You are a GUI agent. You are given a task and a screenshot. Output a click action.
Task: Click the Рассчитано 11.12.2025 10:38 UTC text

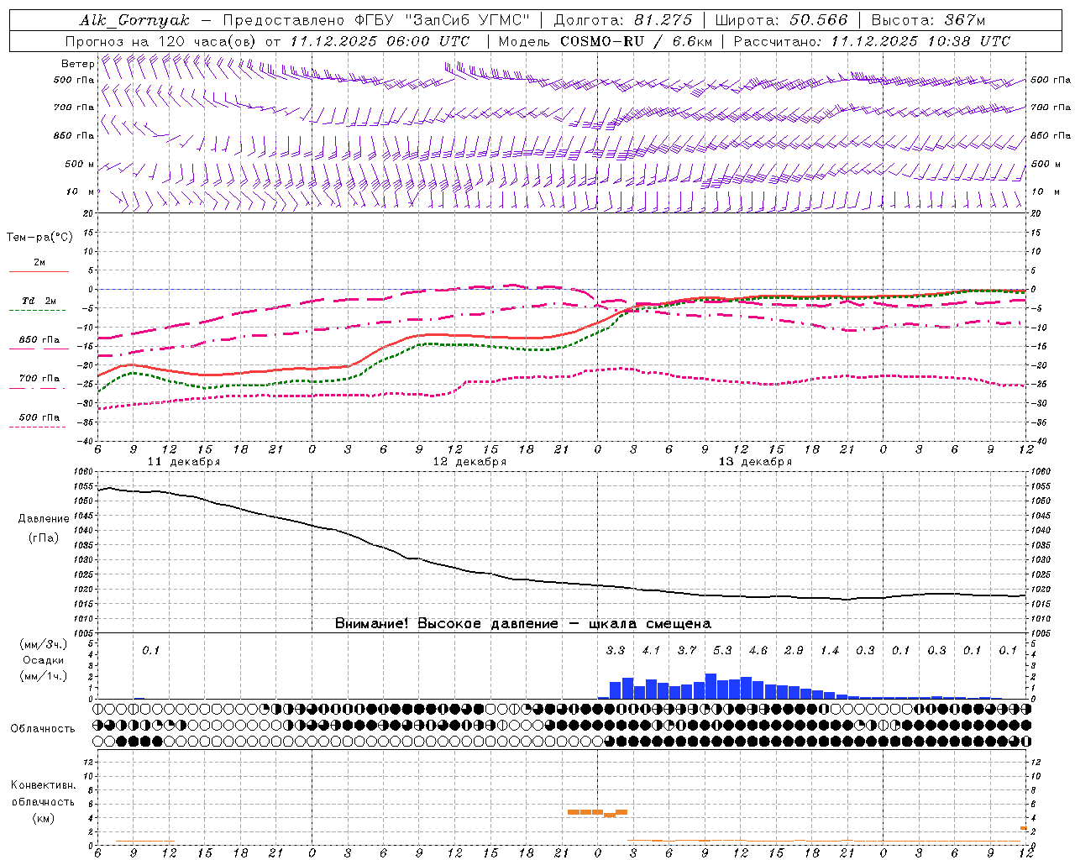pyautogui.click(x=872, y=41)
